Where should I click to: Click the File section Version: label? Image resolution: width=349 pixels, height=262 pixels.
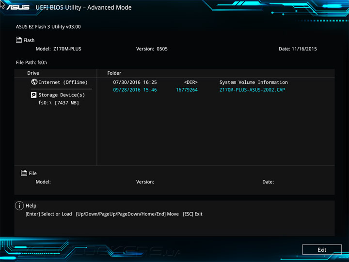click(145, 182)
